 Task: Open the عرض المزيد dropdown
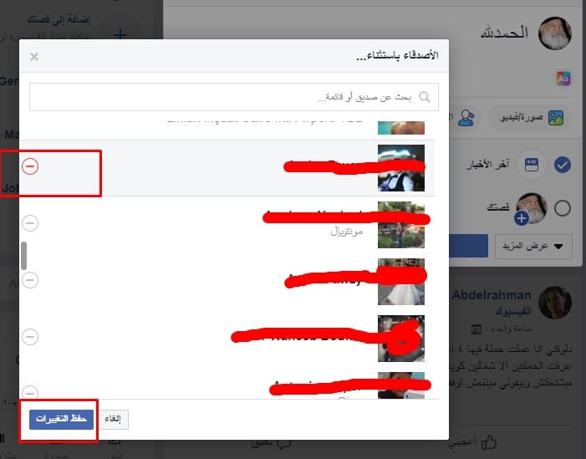[x=533, y=247]
